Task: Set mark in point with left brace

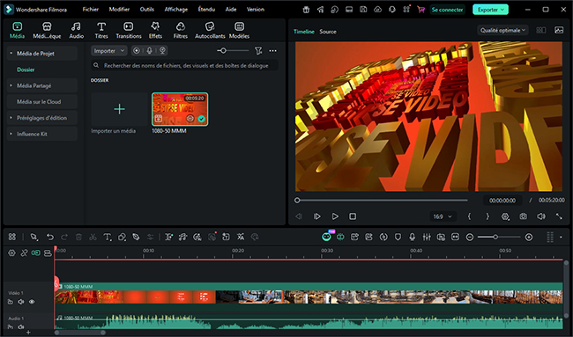Action: pos(469,216)
